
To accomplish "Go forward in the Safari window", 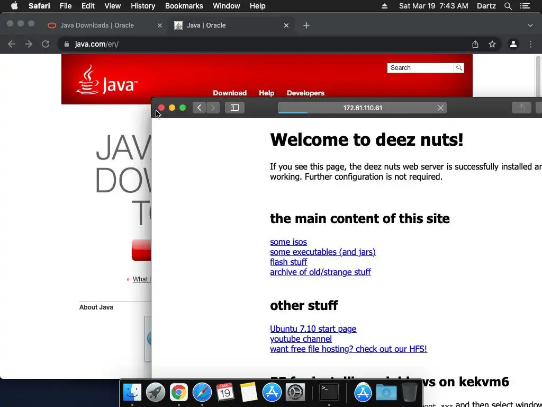I will [213, 108].
